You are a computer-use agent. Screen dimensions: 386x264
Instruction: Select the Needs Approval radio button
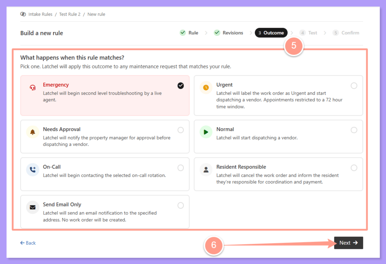[x=181, y=130]
